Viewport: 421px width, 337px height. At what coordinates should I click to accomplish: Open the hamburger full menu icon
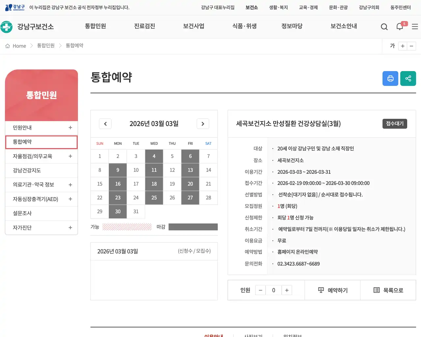coord(415,27)
